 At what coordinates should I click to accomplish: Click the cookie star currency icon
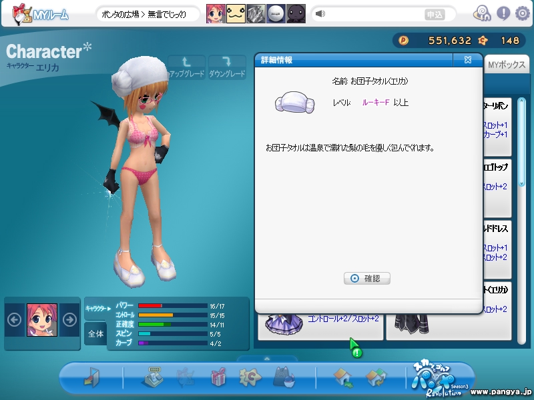[x=483, y=41]
